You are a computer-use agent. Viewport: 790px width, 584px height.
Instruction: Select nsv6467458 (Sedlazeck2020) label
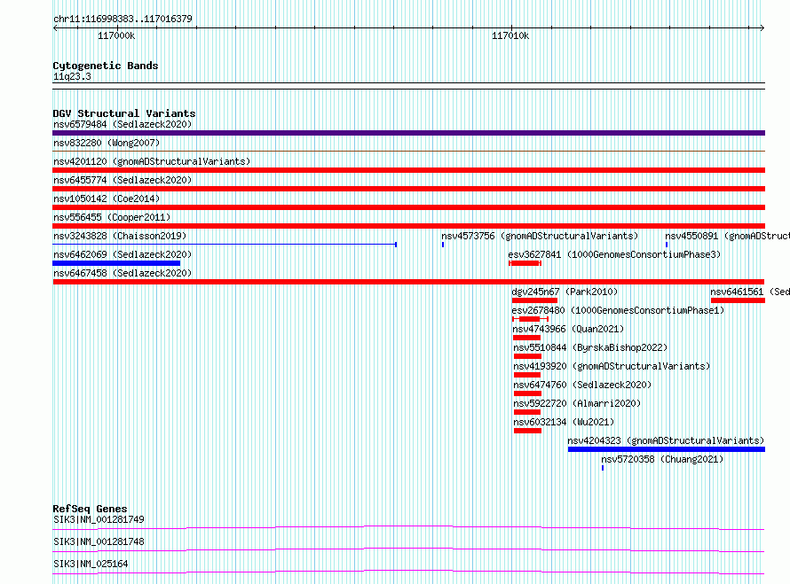pyautogui.click(x=122, y=273)
